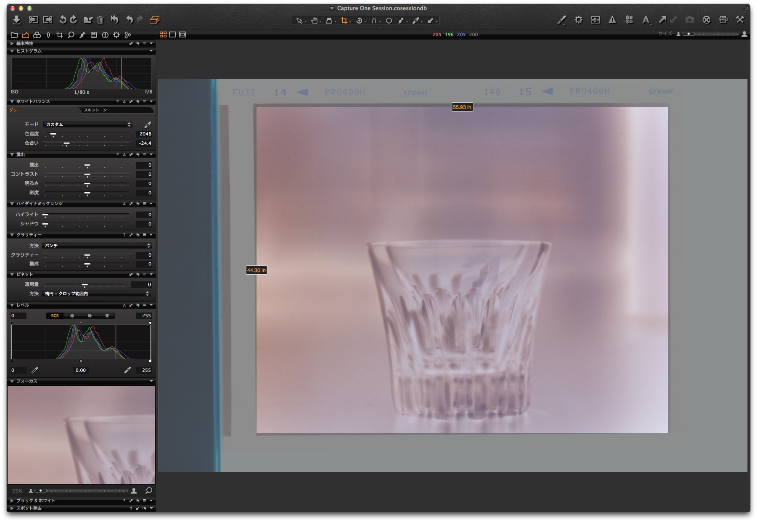The height and width of the screenshot is (522, 757).
Task: Collapse the ホワイトバランス panel
Action: click(12, 101)
